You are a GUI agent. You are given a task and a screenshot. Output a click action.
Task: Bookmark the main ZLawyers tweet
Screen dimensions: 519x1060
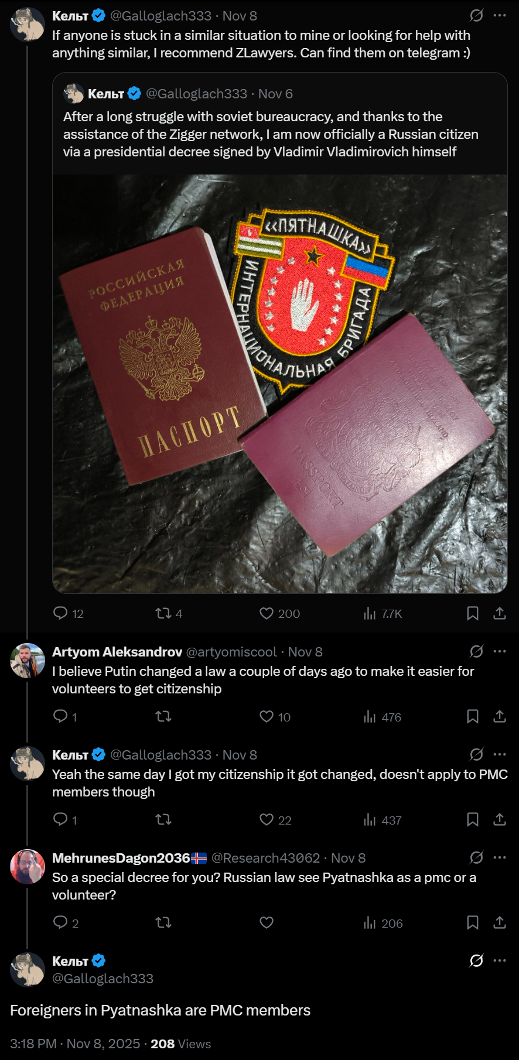click(x=473, y=613)
